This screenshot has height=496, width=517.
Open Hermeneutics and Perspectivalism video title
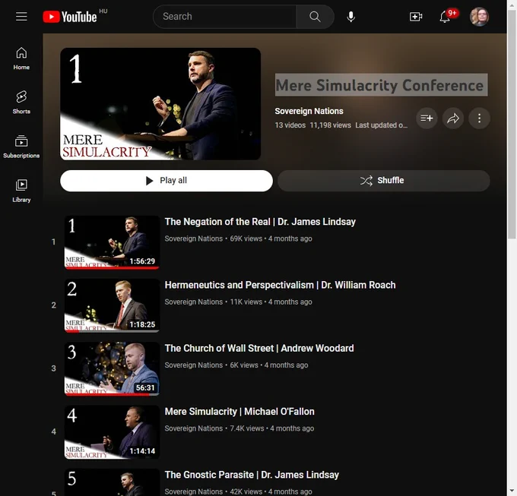pos(280,285)
